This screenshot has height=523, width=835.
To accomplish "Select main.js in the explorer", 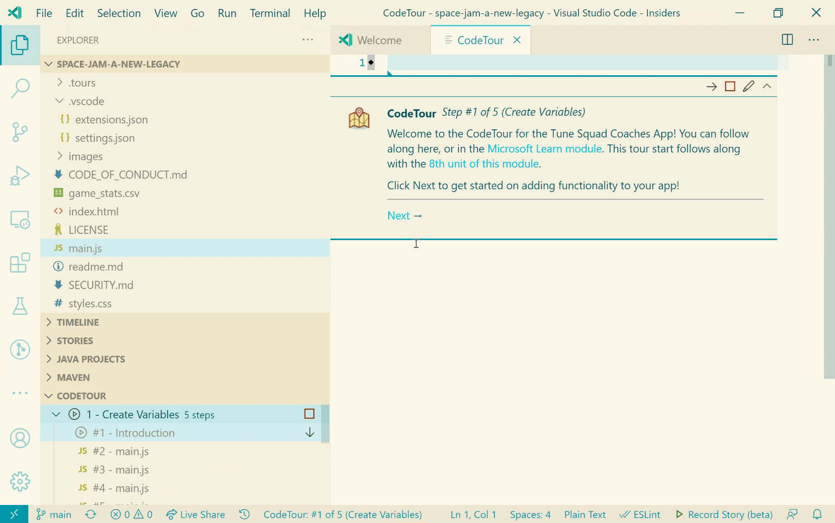I will 85,248.
